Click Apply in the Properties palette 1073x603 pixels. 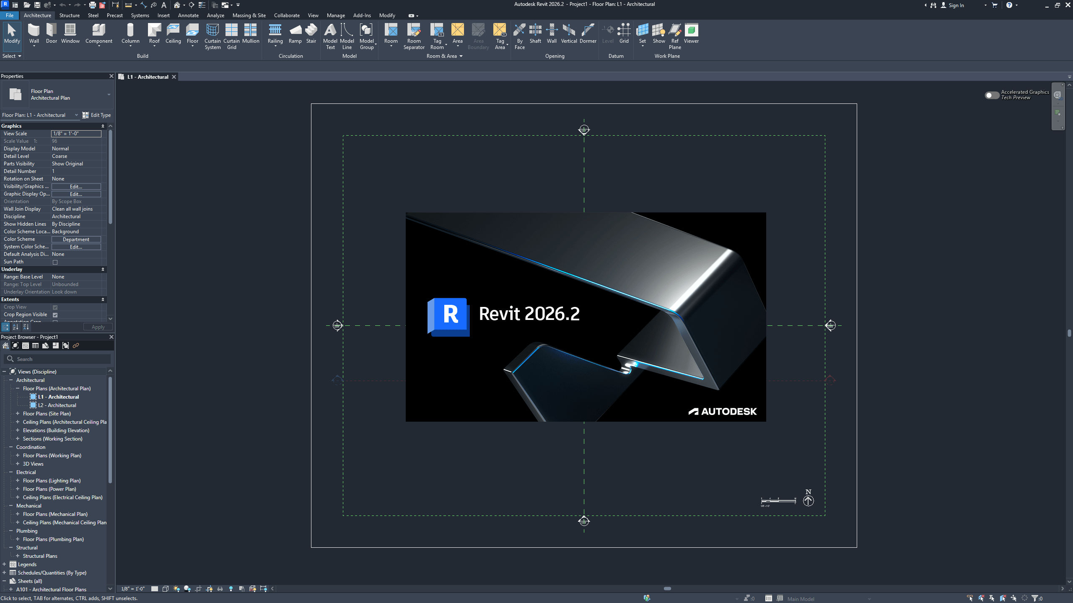(x=98, y=327)
